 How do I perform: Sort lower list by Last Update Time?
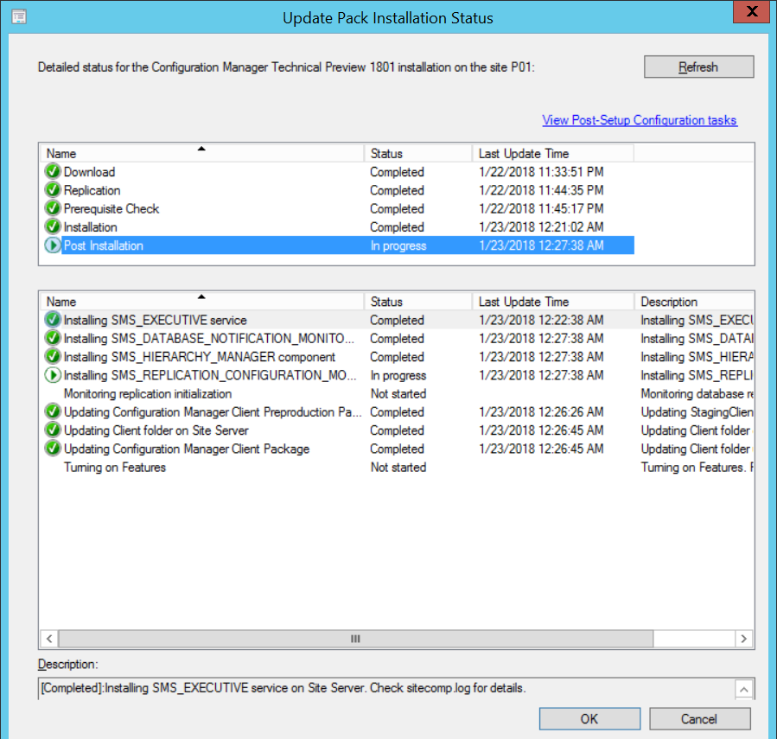click(x=552, y=302)
